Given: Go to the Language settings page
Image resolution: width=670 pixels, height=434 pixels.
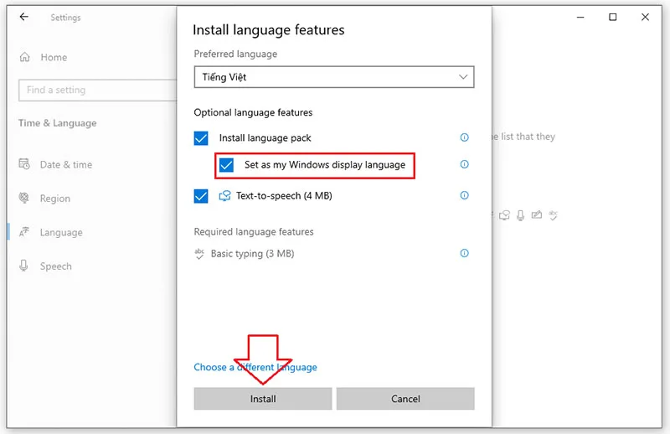Looking at the screenshot, I should coord(50,232).
